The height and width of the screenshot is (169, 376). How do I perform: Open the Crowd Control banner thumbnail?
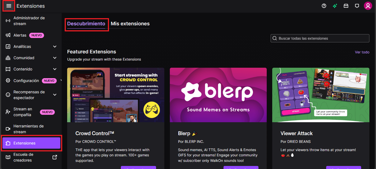click(116, 95)
